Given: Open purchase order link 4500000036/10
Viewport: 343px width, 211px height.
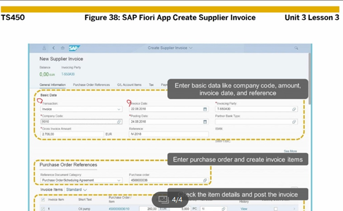Looking at the screenshot, I should 119,209.
